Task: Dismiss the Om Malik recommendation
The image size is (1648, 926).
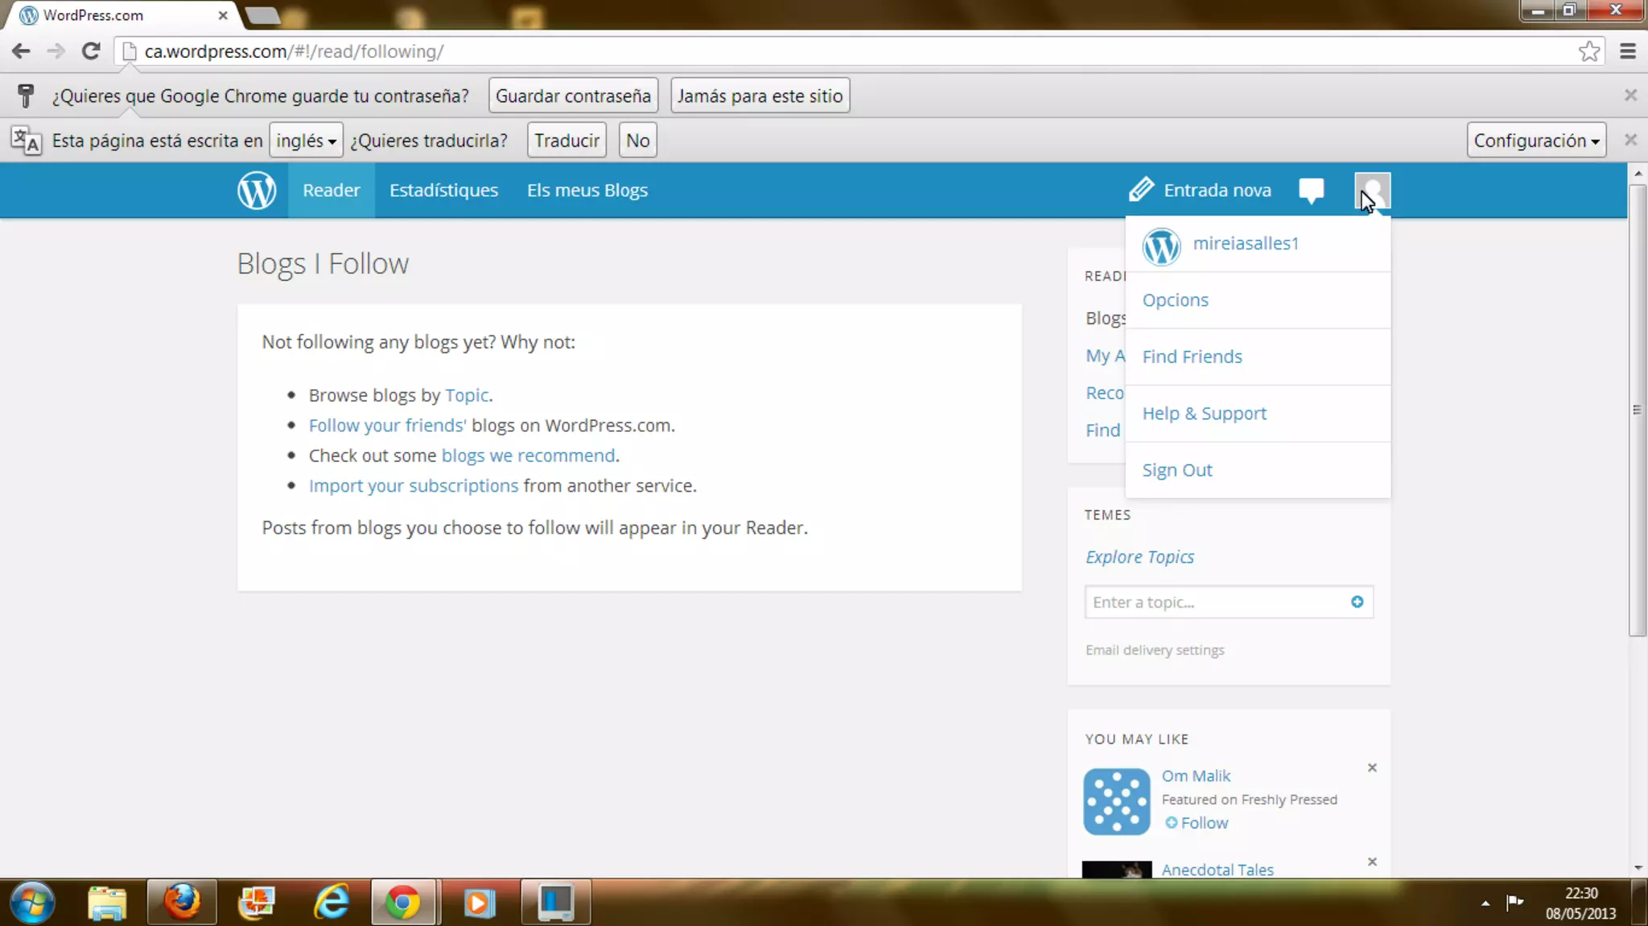Action: (1372, 768)
